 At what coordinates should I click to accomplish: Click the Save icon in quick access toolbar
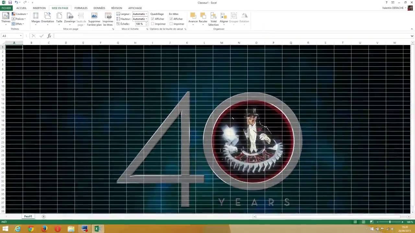pos(10,3)
